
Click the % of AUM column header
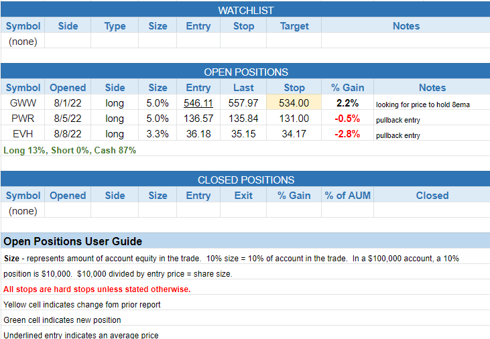click(x=347, y=196)
